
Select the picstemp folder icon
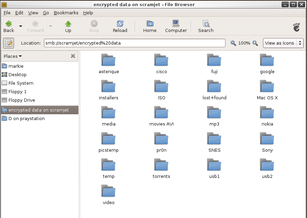pos(108,138)
